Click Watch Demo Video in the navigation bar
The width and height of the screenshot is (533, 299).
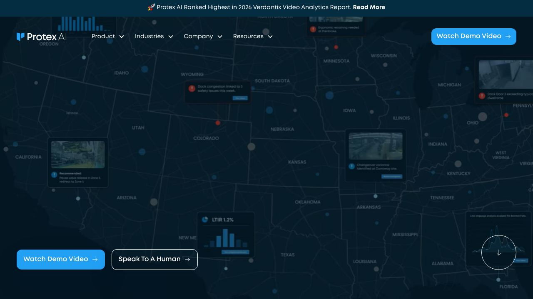[x=474, y=37]
